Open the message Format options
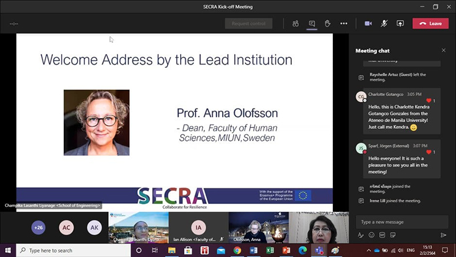The width and height of the screenshot is (456, 257). 361,235
